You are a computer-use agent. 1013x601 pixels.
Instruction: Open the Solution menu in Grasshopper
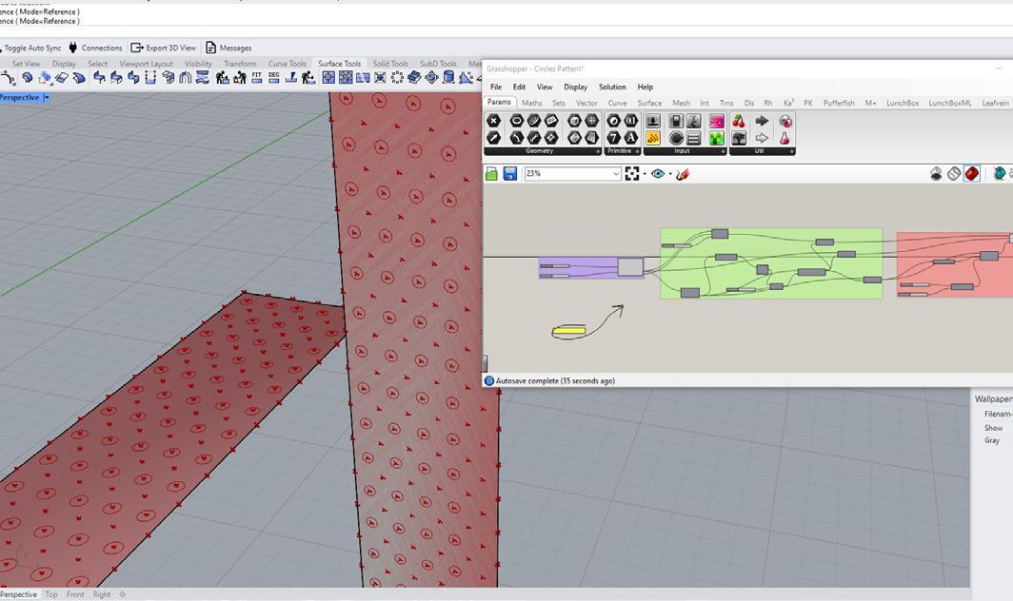[612, 87]
